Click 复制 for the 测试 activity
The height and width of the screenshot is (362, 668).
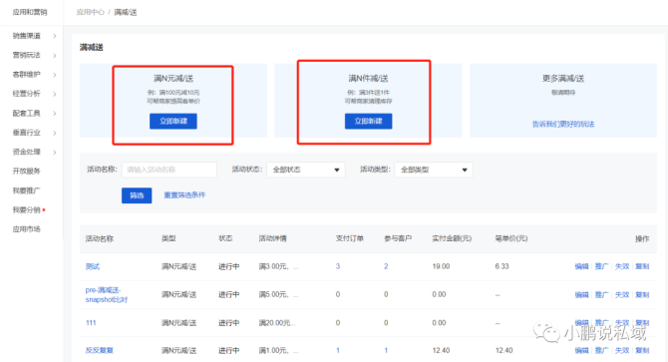[x=642, y=266]
